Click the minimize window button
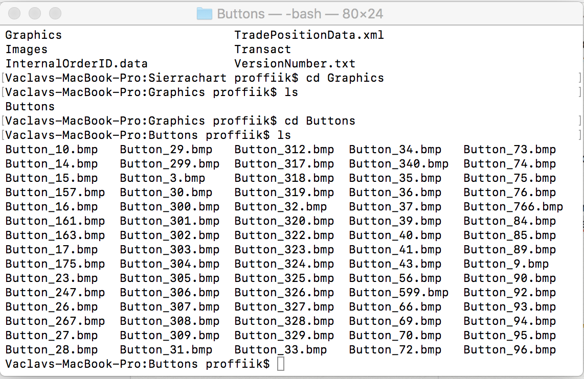 (x=35, y=13)
